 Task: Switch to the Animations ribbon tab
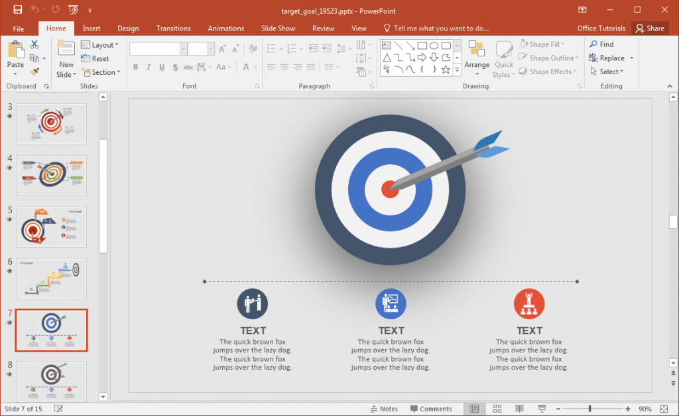[225, 28]
